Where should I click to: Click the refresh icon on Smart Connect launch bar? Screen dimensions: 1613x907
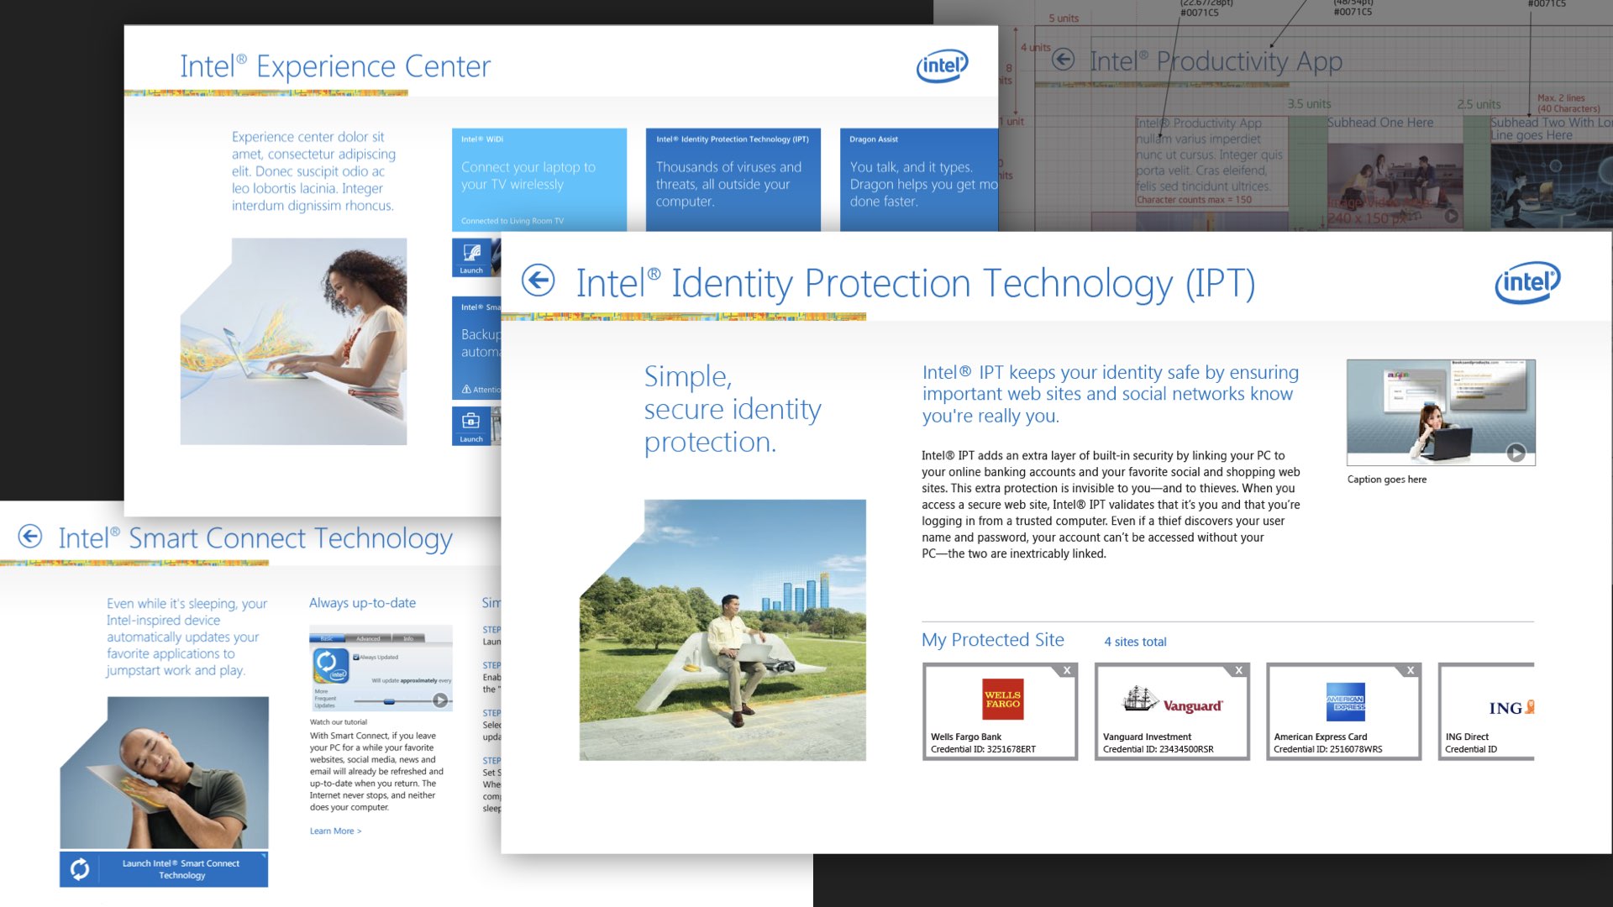[80, 869]
